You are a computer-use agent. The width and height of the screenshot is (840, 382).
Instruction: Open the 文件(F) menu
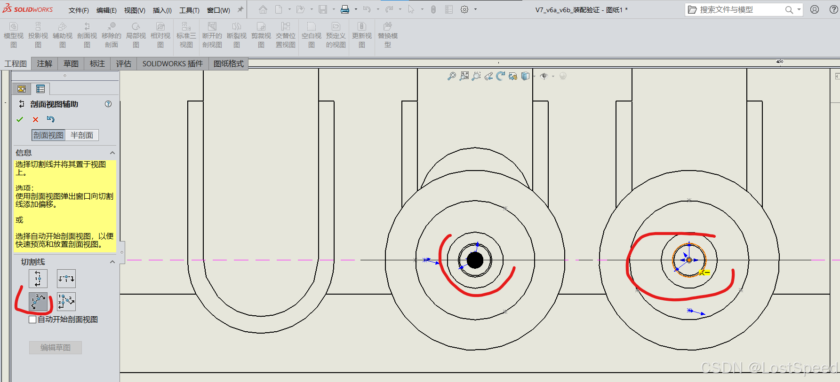pyautogui.click(x=79, y=10)
